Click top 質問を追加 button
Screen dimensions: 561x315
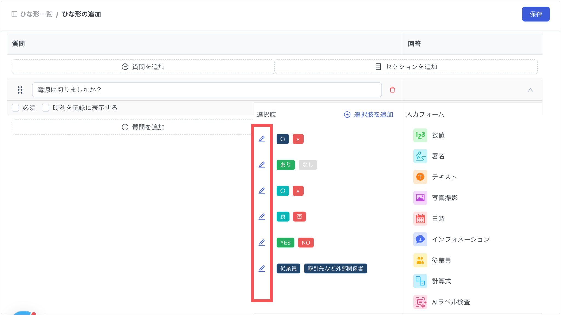coord(143,67)
